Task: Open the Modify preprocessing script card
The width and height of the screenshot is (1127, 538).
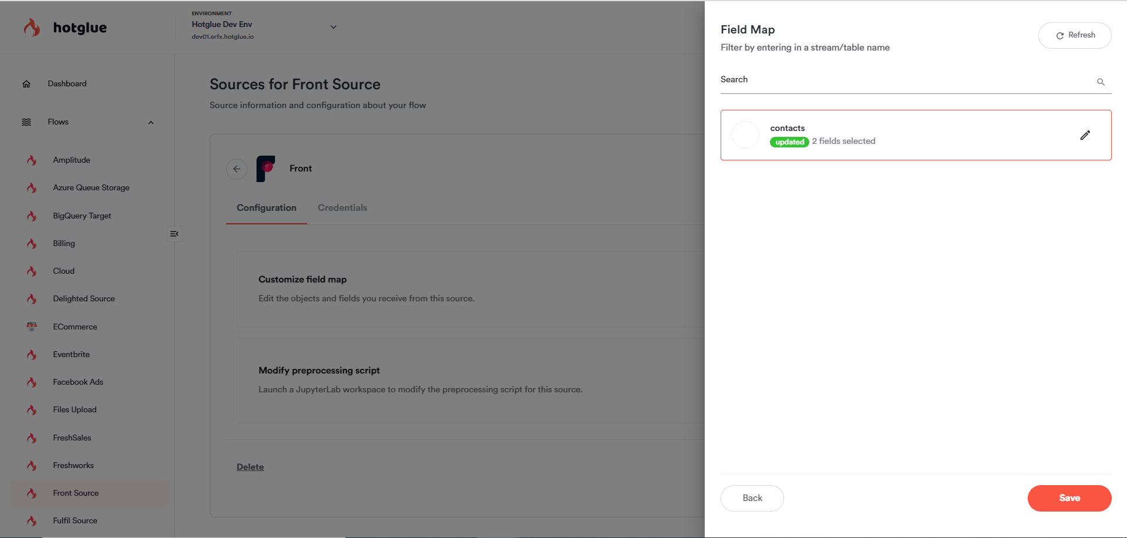Action: coord(470,380)
